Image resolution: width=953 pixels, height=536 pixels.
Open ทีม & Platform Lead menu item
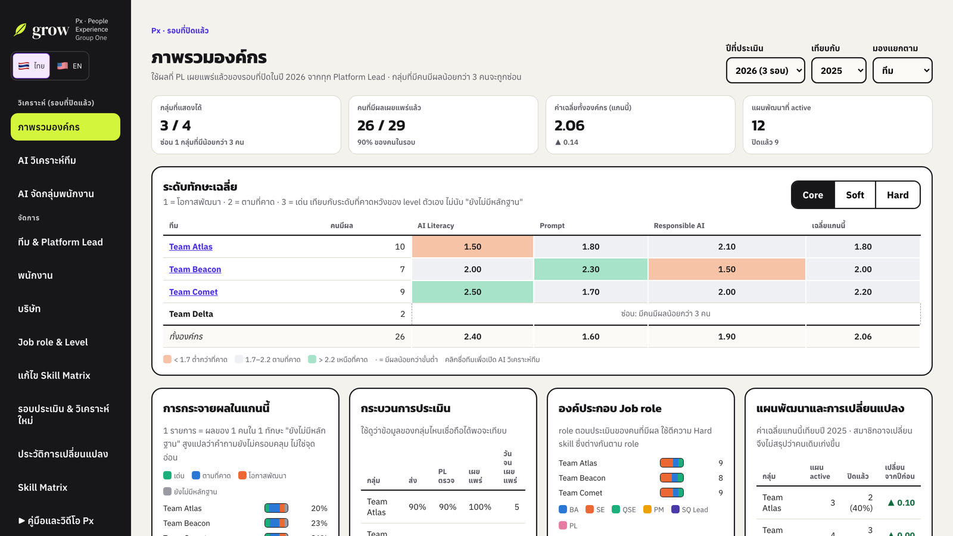[66, 242]
